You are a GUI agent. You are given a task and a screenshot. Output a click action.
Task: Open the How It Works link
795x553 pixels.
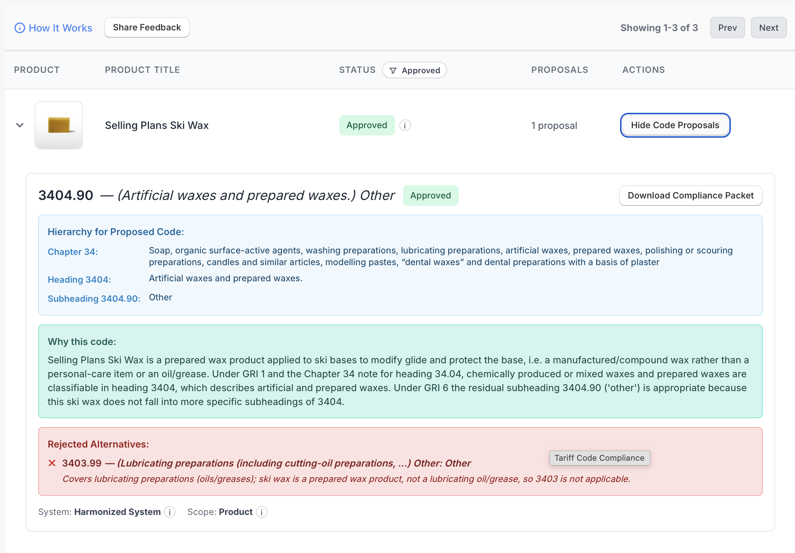(x=61, y=27)
